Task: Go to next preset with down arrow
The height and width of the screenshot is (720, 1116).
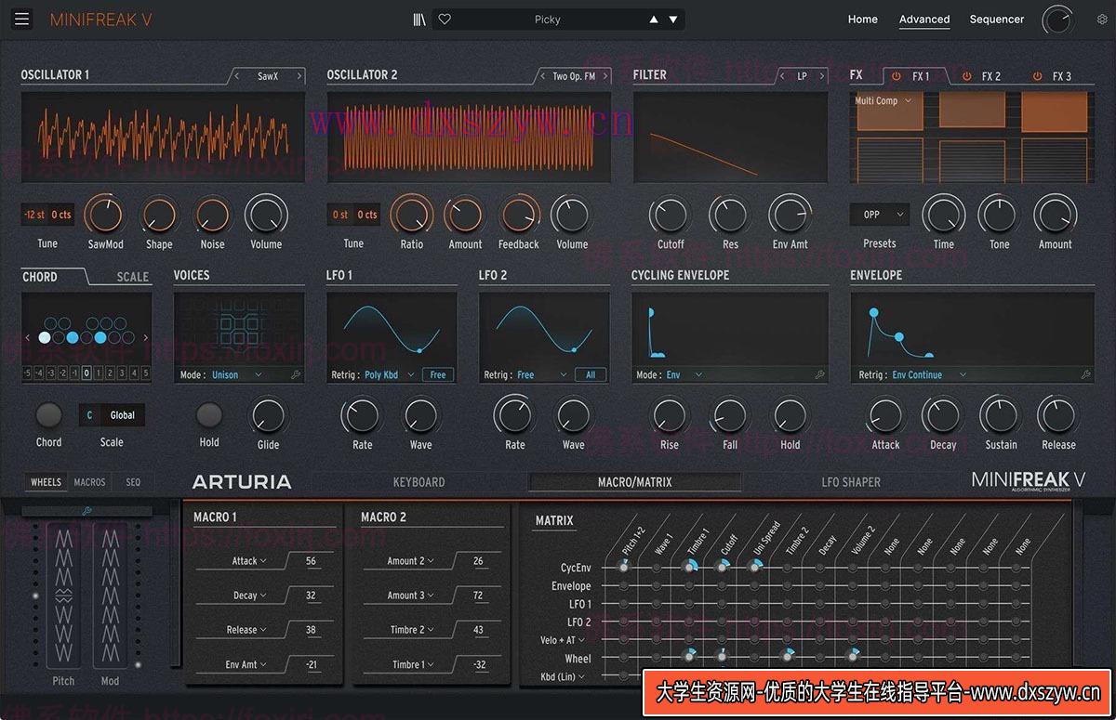Action: (x=673, y=20)
